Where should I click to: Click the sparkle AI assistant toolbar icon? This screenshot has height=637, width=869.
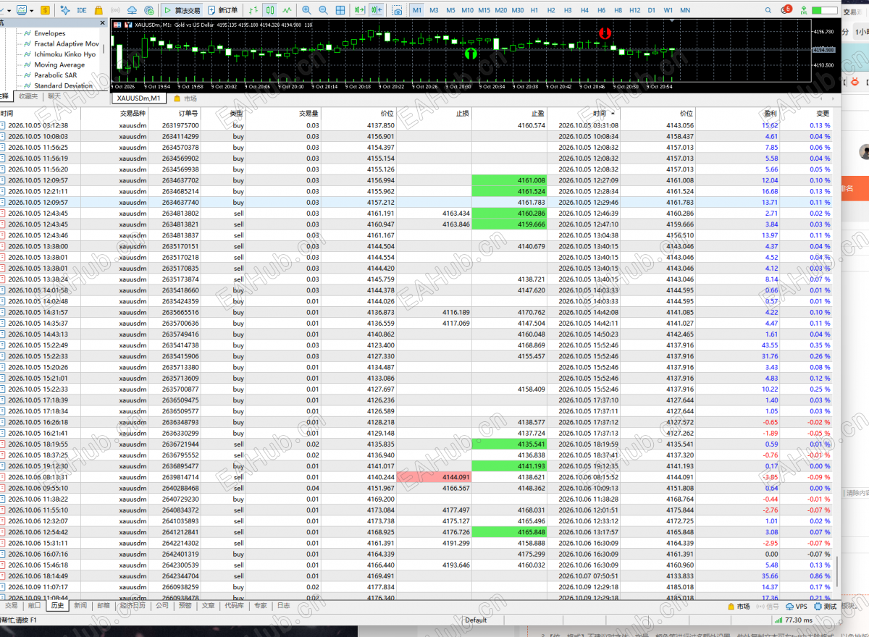click(x=65, y=10)
